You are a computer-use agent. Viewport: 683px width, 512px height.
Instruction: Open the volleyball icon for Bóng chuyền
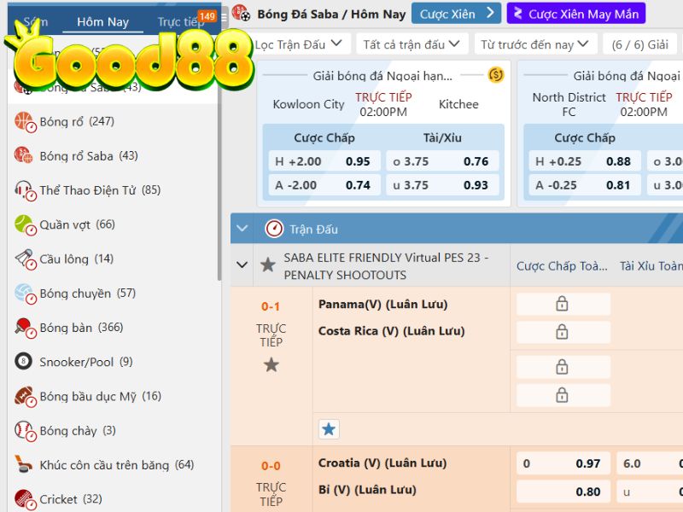point(24,294)
